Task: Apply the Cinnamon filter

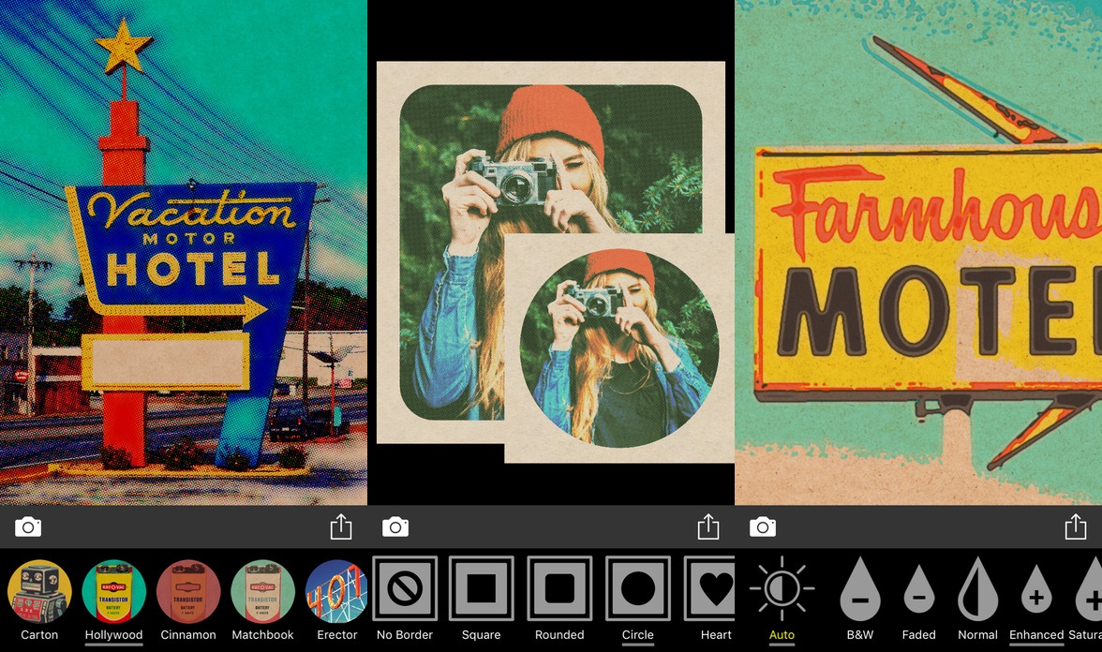Action: [188, 591]
